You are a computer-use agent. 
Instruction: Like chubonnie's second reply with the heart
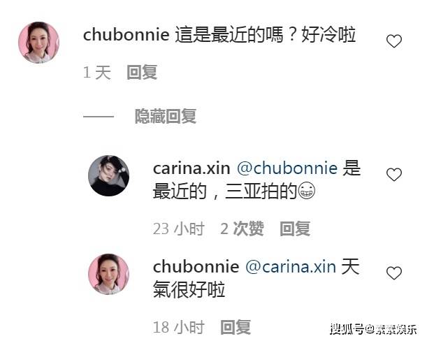point(394,273)
